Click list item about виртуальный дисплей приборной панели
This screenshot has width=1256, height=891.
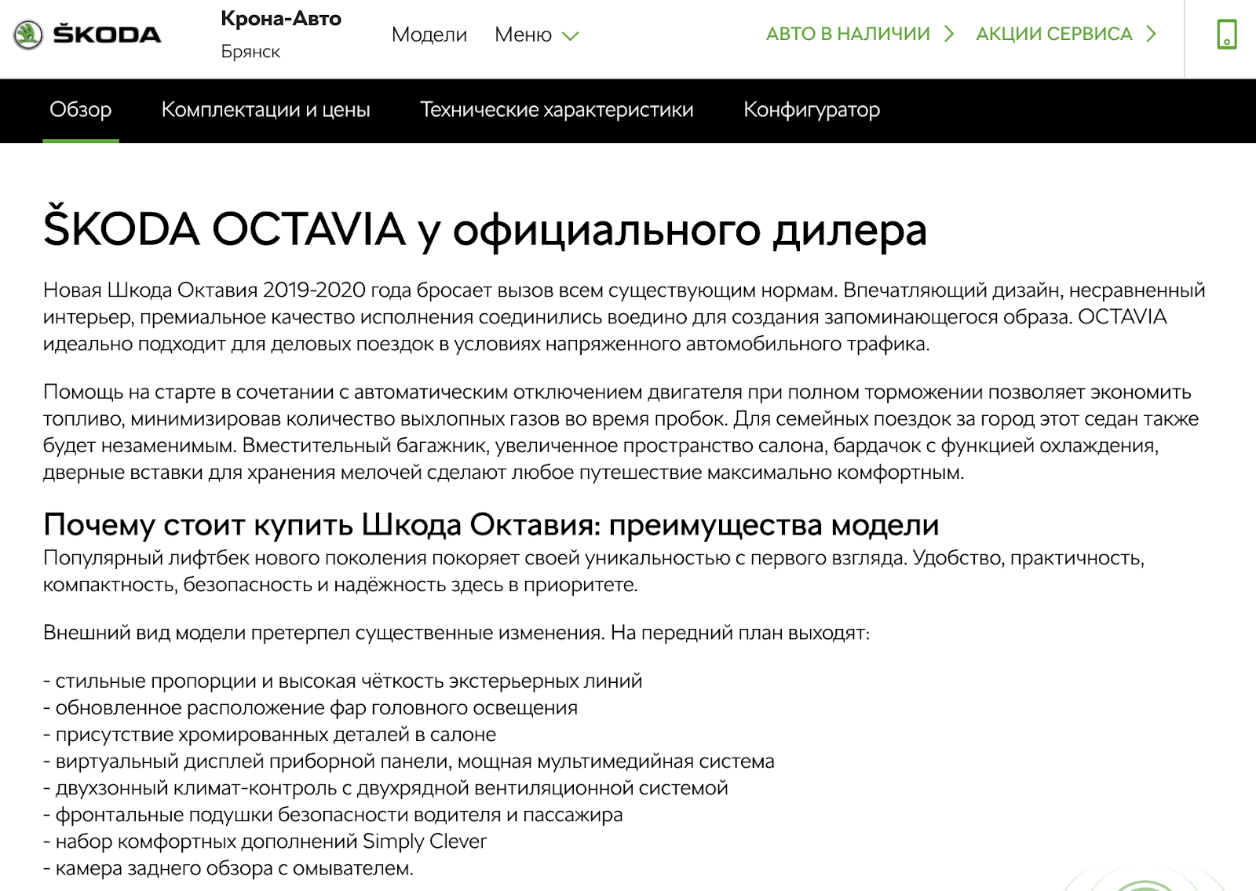pos(408,761)
